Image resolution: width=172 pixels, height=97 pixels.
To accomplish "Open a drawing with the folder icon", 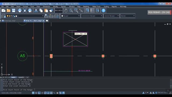I will click(x=9, y=11).
